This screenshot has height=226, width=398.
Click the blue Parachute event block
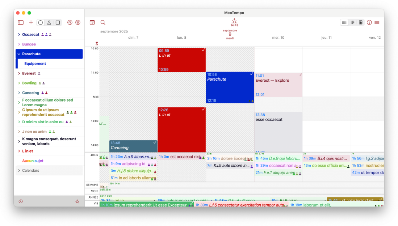point(230,87)
